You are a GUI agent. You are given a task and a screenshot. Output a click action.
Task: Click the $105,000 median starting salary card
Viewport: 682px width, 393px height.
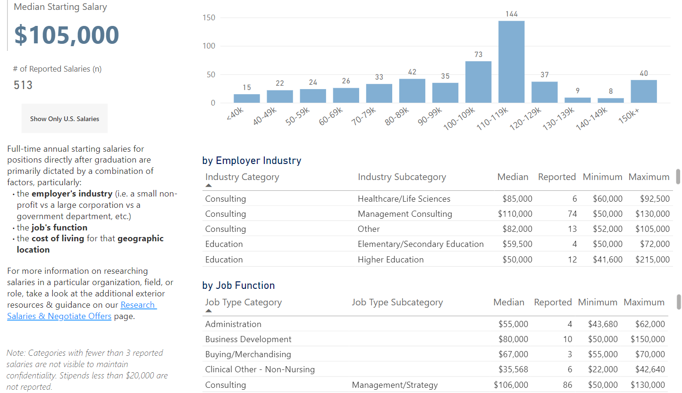tap(67, 35)
